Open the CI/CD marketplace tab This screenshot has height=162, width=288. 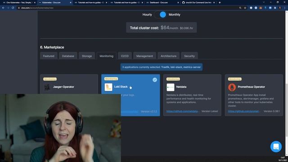point(125,56)
